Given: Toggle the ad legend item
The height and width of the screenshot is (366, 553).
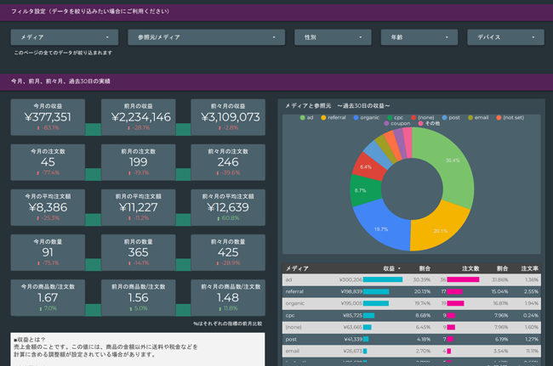Looking at the screenshot, I should point(306,117).
